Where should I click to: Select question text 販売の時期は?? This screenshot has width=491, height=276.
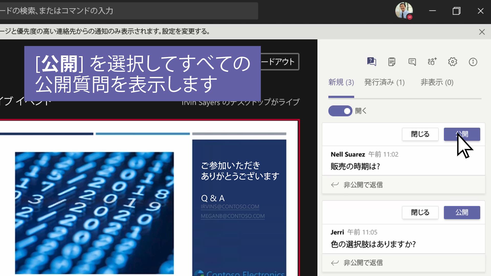(x=355, y=167)
